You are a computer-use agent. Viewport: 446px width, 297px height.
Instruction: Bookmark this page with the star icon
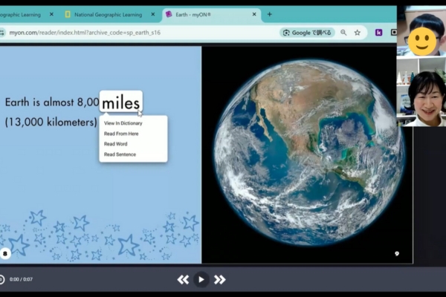pos(358,33)
